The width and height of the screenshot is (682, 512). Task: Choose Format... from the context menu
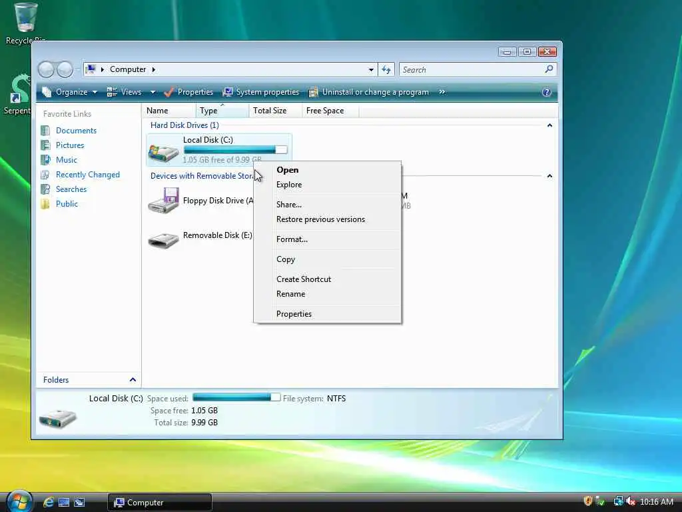click(327, 239)
